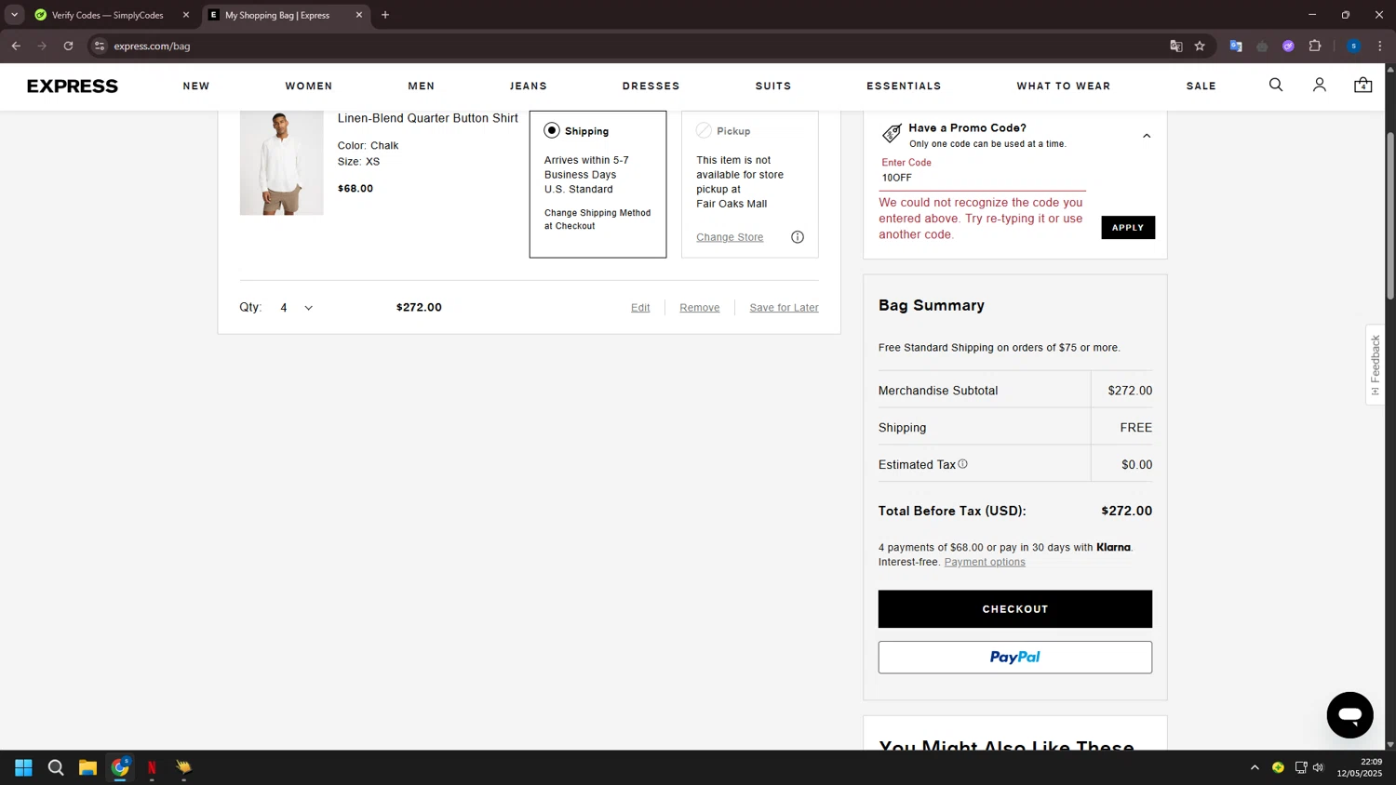
Task: Click the translate page icon in address bar
Action: click(x=1175, y=46)
